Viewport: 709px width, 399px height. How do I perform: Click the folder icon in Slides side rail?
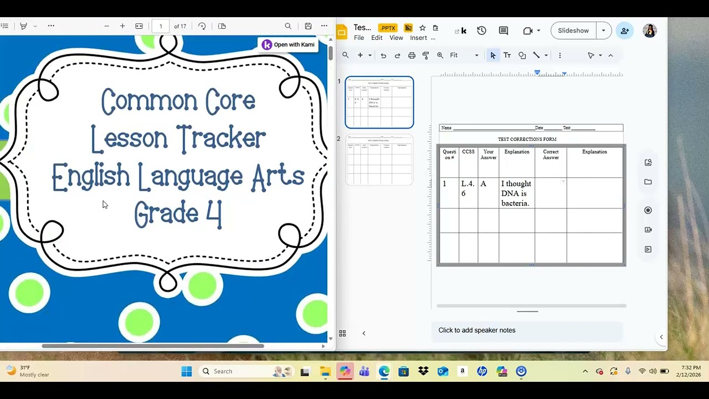[x=648, y=182]
